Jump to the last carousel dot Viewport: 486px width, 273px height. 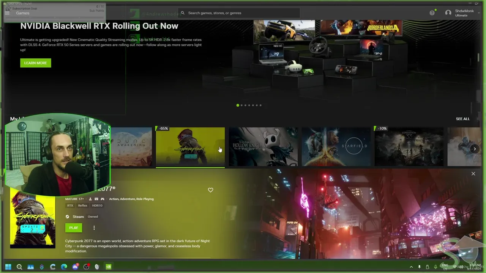260,105
